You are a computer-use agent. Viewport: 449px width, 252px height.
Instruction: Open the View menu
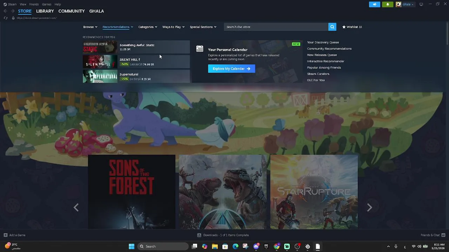click(x=23, y=4)
